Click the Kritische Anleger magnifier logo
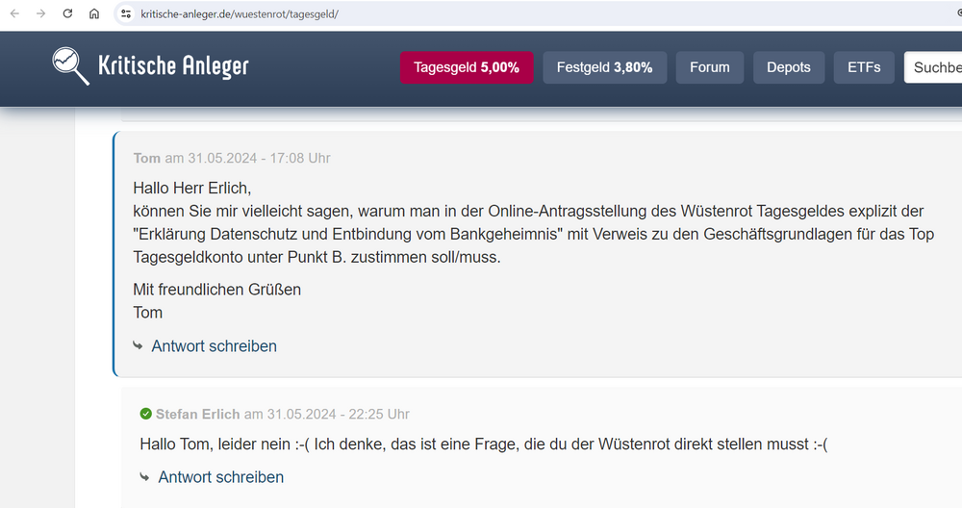The height and width of the screenshot is (508, 962). 70,65
